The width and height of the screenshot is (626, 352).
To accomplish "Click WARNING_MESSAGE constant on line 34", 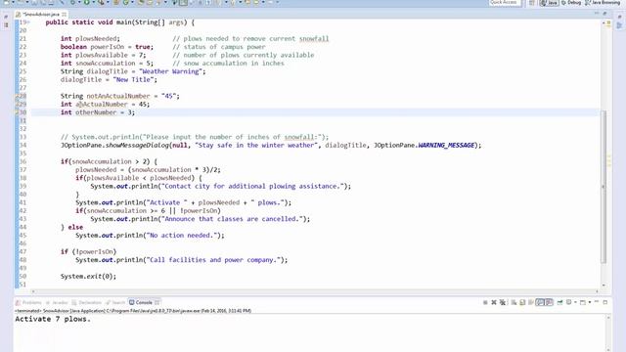I will 446,146.
